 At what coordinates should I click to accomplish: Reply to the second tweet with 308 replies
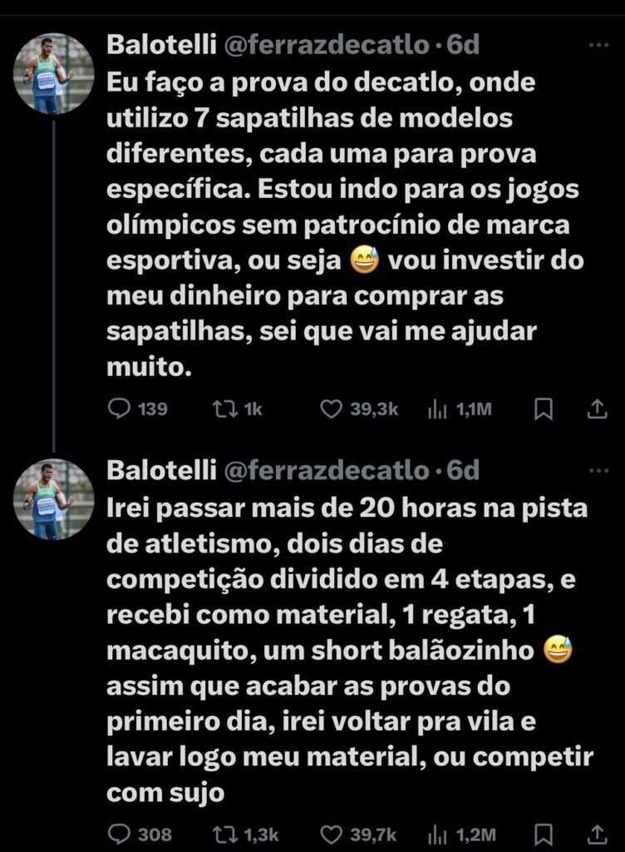point(121,834)
